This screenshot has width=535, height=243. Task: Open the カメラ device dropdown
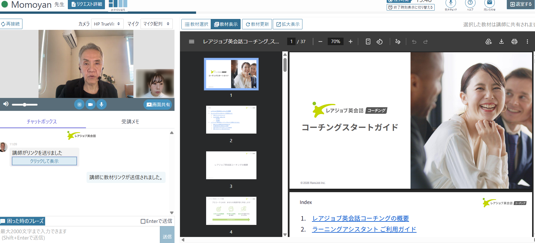(x=107, y=24)
